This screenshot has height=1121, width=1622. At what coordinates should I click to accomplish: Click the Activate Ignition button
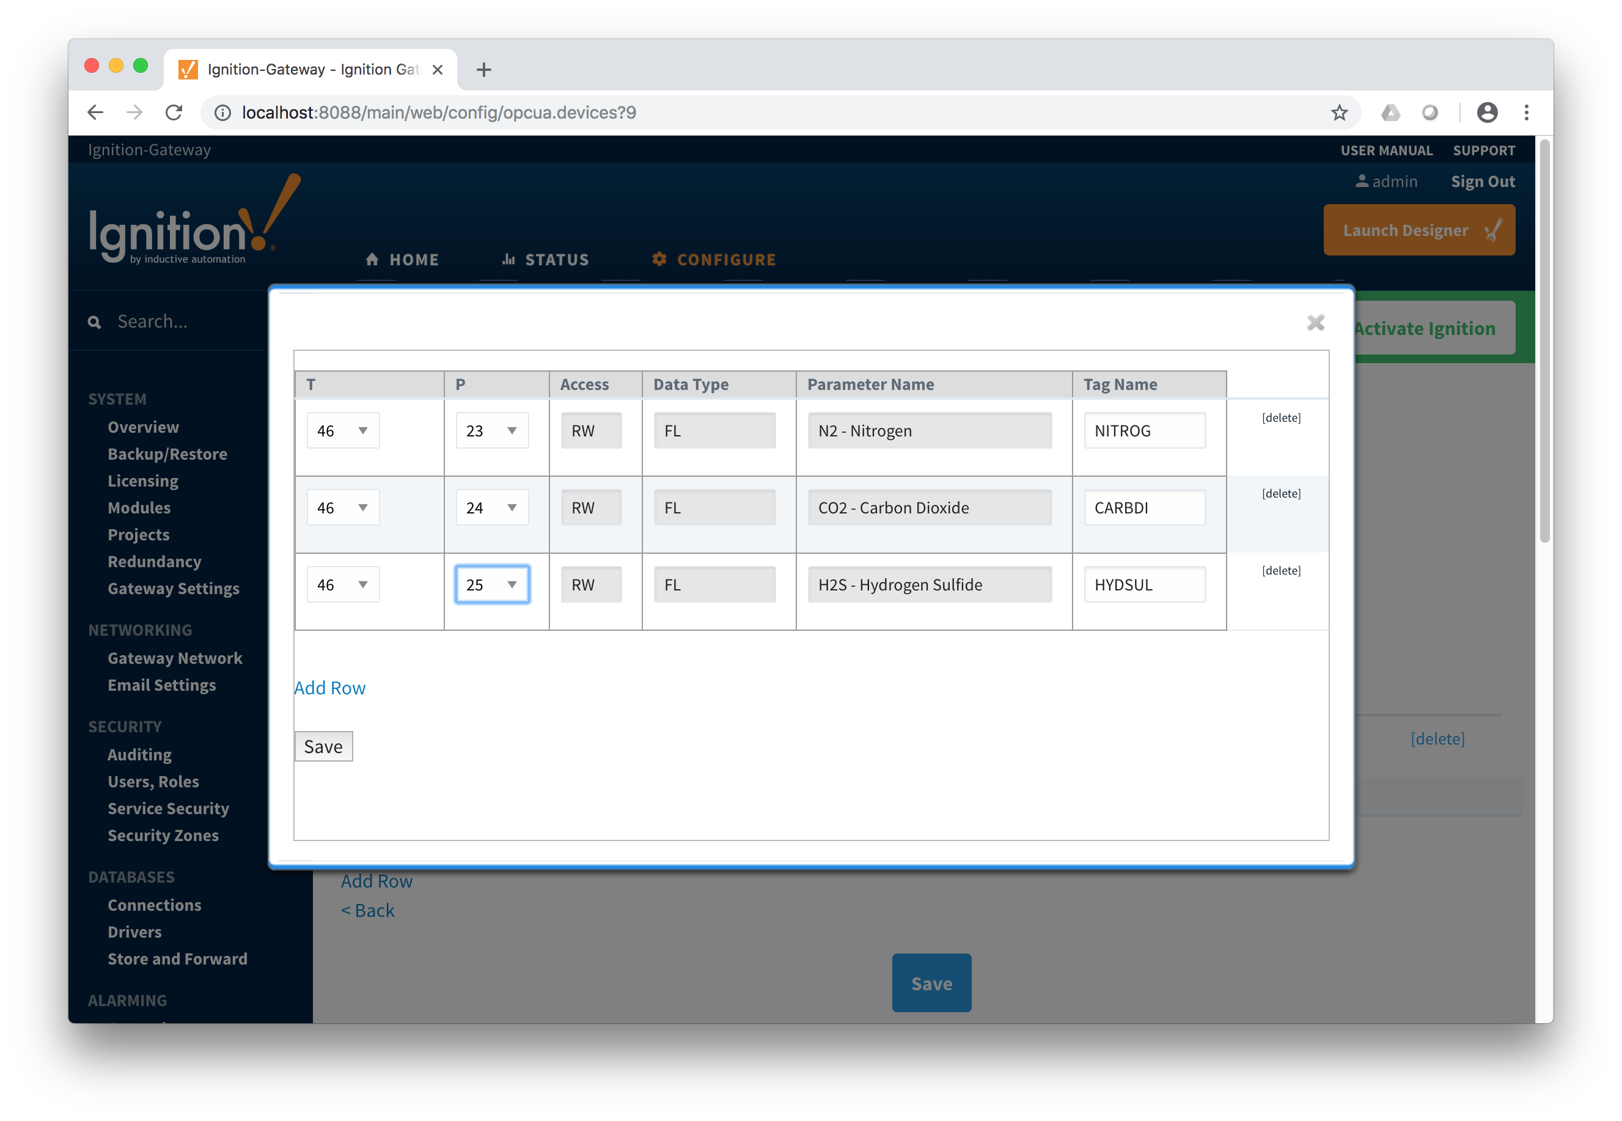[1434, 328]
